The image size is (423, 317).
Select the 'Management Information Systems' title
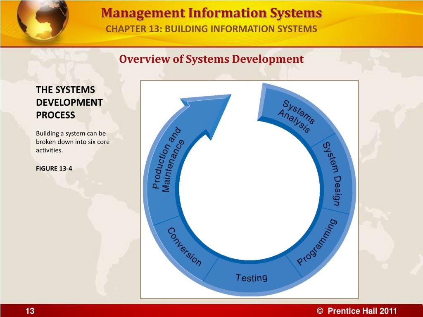212,13
